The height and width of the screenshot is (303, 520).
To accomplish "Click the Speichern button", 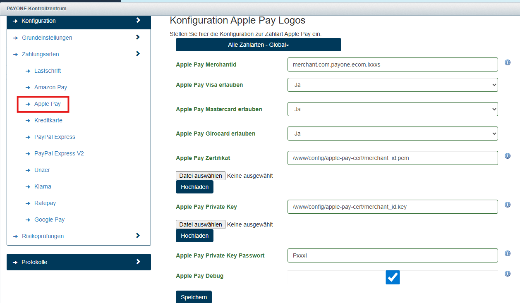I will [194, 297].
